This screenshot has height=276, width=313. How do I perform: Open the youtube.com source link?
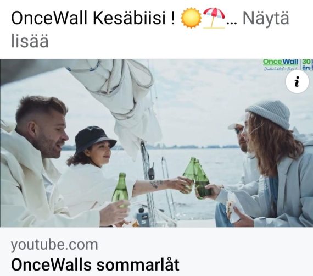point(54,245)
